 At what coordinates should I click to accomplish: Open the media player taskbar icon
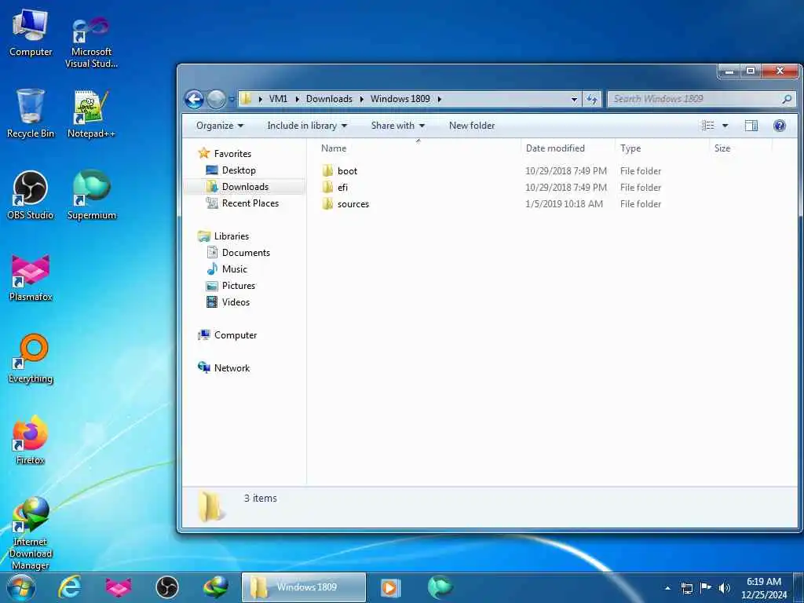pos(390,587)
